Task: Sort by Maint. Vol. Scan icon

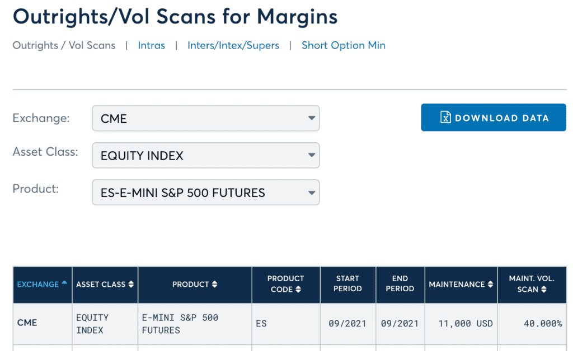Action: click(x=544, y=290)
